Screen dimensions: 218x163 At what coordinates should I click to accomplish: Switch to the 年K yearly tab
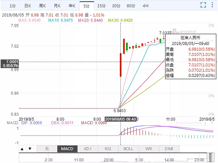pyautogui.click(x=72, y=6)
